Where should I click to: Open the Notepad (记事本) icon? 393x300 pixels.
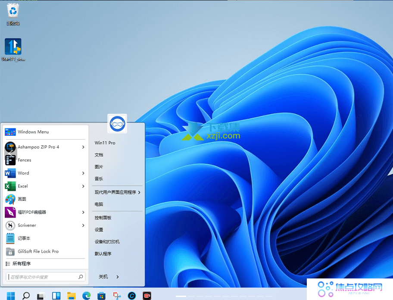pos(10,238)
